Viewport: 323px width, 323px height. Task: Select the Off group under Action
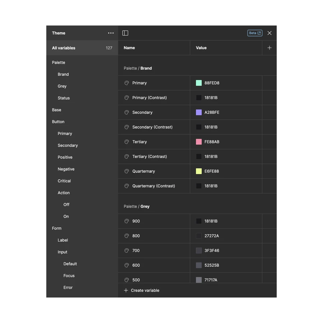point(66,205)
